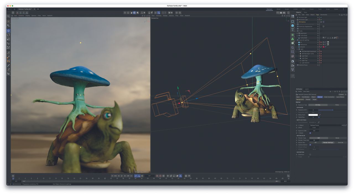The width and height of the screenshot is (354, 194).
Task: Select the Scale tool in left toolbar
Action: [x=8, y=39]
